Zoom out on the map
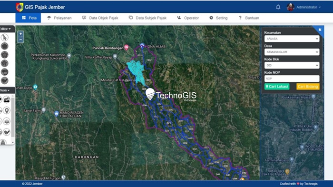This screenshot has height=187, width=333. point(20,39)
